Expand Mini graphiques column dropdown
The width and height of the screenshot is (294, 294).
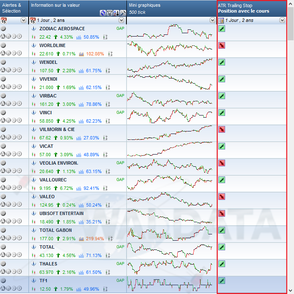[x=213, y=20]
